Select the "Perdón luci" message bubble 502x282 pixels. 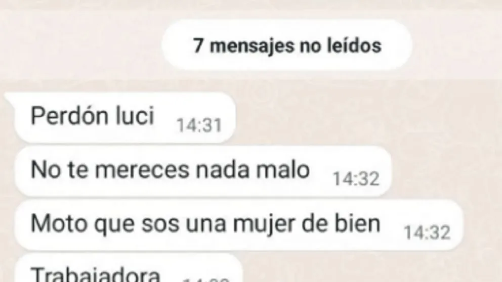(123, 118)
